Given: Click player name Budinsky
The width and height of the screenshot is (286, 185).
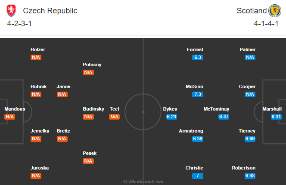Looking at the screenshot, I should point(93,109).
